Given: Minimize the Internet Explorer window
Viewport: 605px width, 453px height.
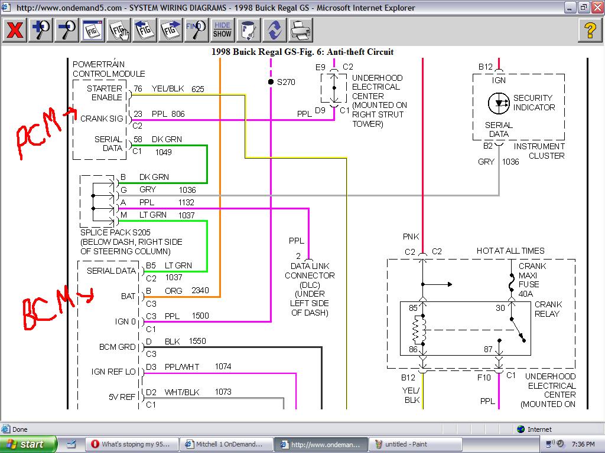Looking at the screenshot, I should pos(570,7).
